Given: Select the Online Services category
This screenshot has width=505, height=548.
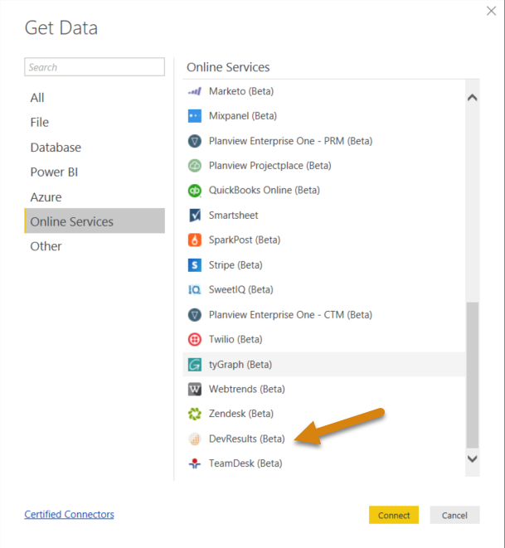Looking at the screenshot, I should [95, 221].
